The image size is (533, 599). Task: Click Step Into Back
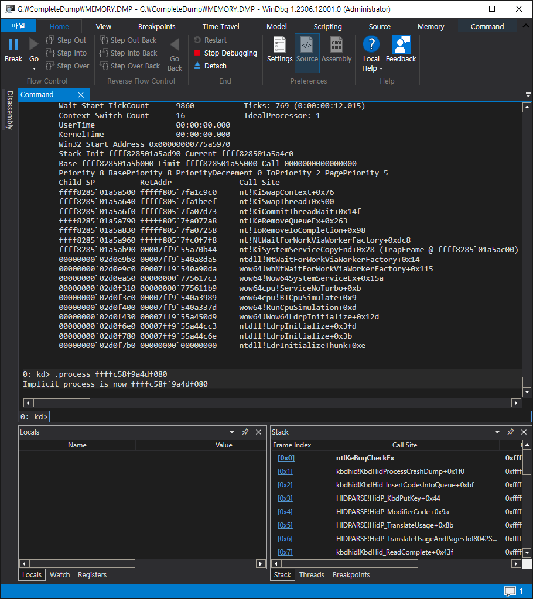[128, 53]
